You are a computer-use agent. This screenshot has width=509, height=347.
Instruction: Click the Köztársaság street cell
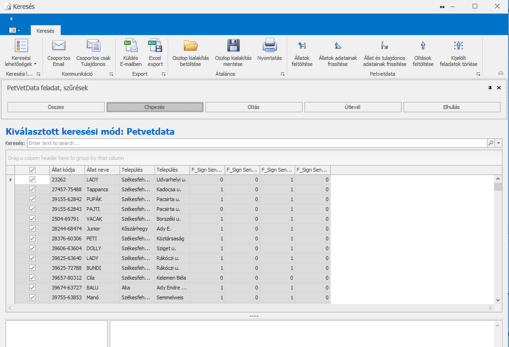click(x=172, y=239)
